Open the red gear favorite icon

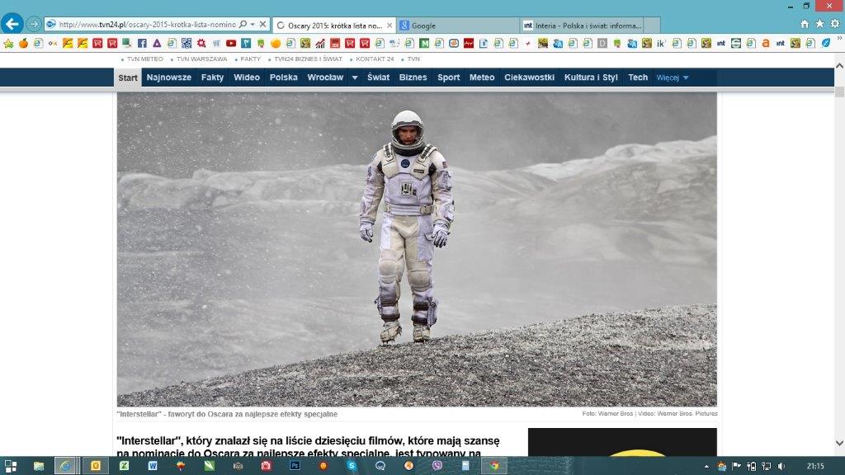pos(201,43)
